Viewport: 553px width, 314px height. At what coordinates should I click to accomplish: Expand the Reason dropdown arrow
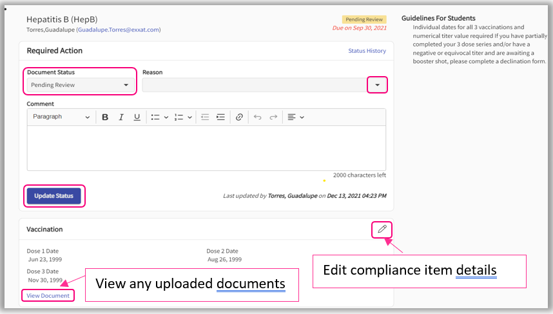(377, 85)
